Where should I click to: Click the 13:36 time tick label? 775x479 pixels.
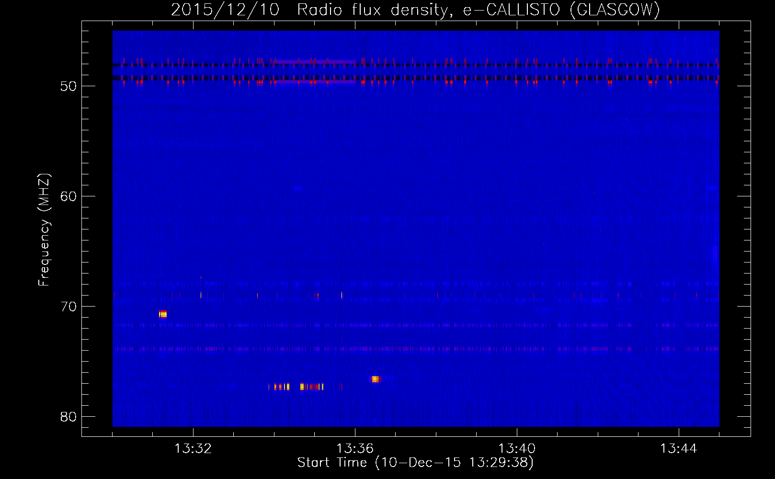coord(355,449)
